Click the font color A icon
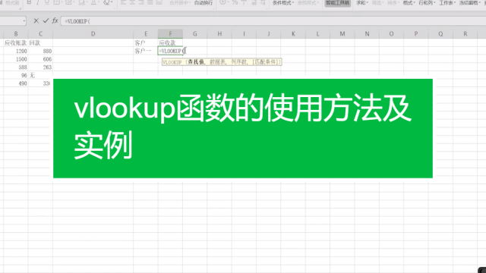 [94, 2]
